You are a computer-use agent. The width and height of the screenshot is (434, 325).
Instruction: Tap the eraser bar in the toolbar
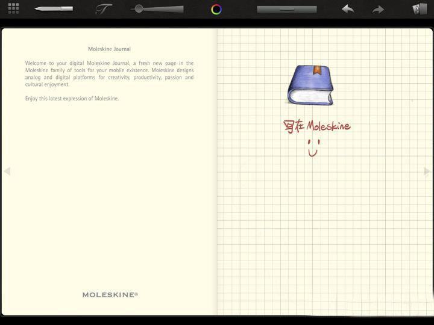pyautogui.click(x=287, y=10)
